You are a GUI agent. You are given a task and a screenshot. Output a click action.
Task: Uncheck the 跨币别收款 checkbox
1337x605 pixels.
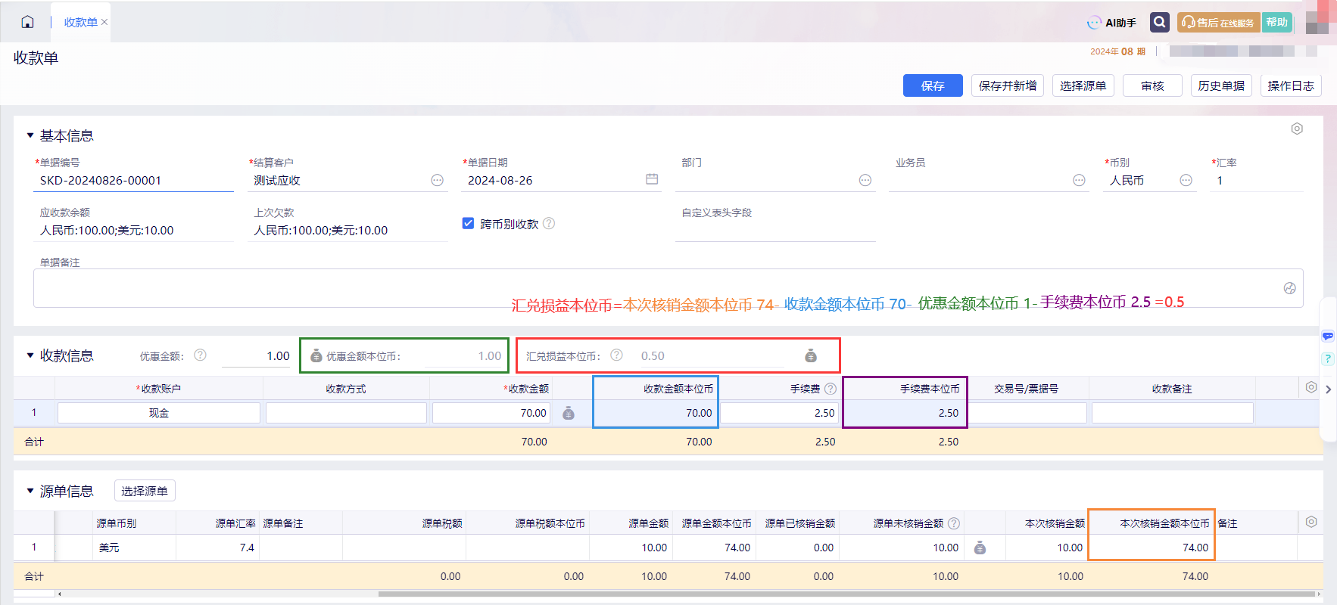[x=468, y=223]
